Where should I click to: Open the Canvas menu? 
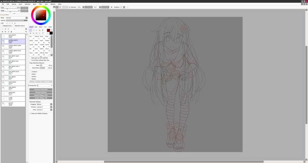tap(14, 4)
